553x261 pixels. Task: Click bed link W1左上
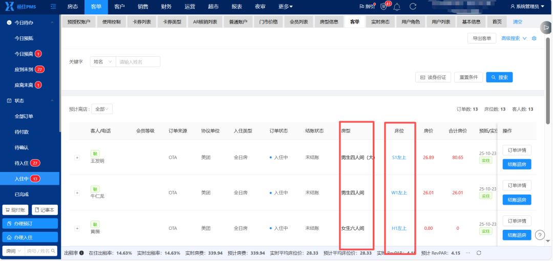(x=399, y=192)
